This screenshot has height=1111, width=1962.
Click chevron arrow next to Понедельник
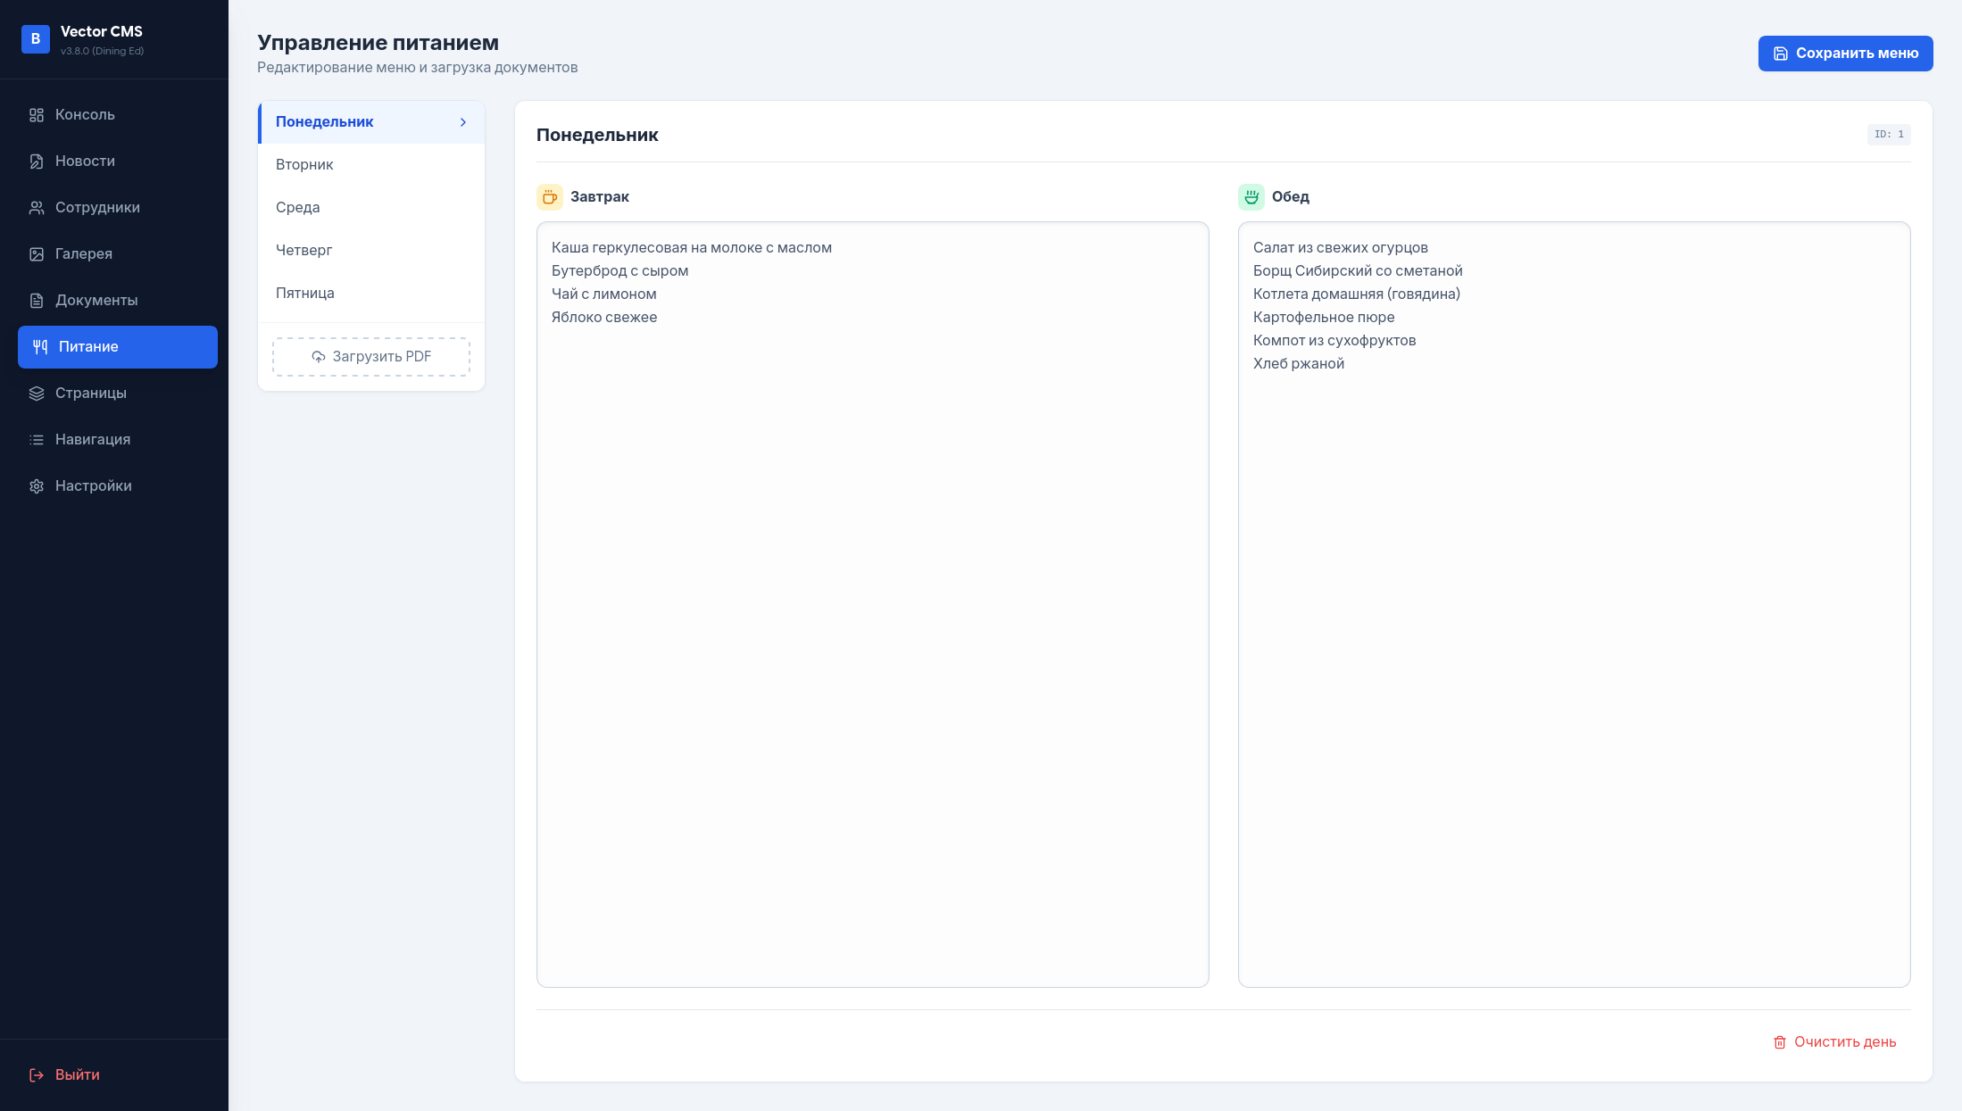point(463,122)
